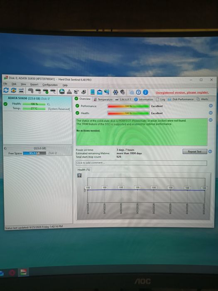Click the disk test icon with green check
218x291 pixels.
[x=46, y=91]
